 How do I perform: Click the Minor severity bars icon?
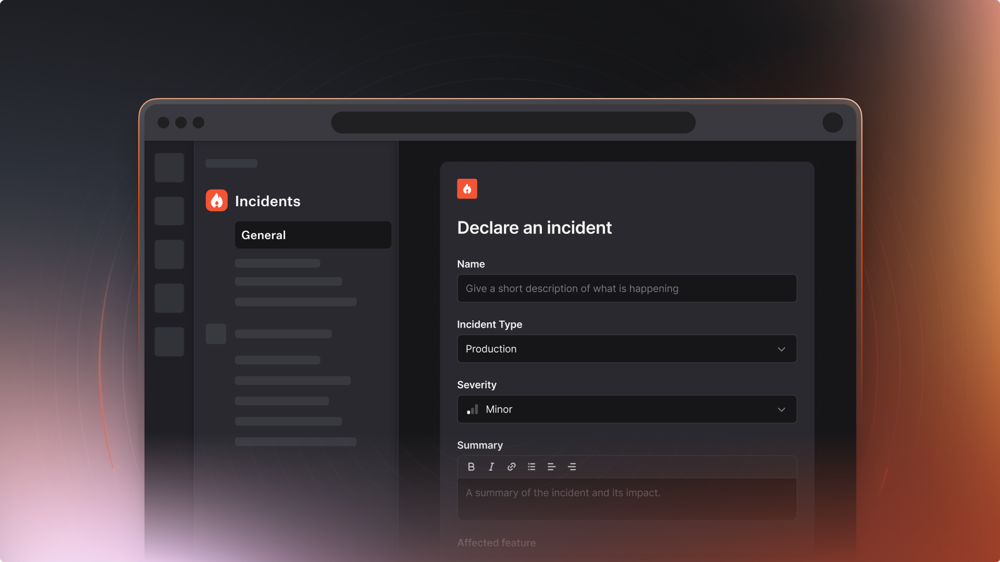click(472, 410)
